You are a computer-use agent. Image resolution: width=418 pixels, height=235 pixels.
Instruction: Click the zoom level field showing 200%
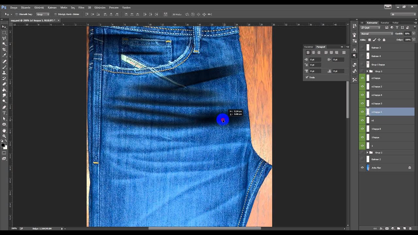pos(14,228)
